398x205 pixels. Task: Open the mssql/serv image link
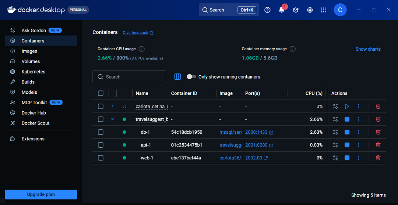231,132
